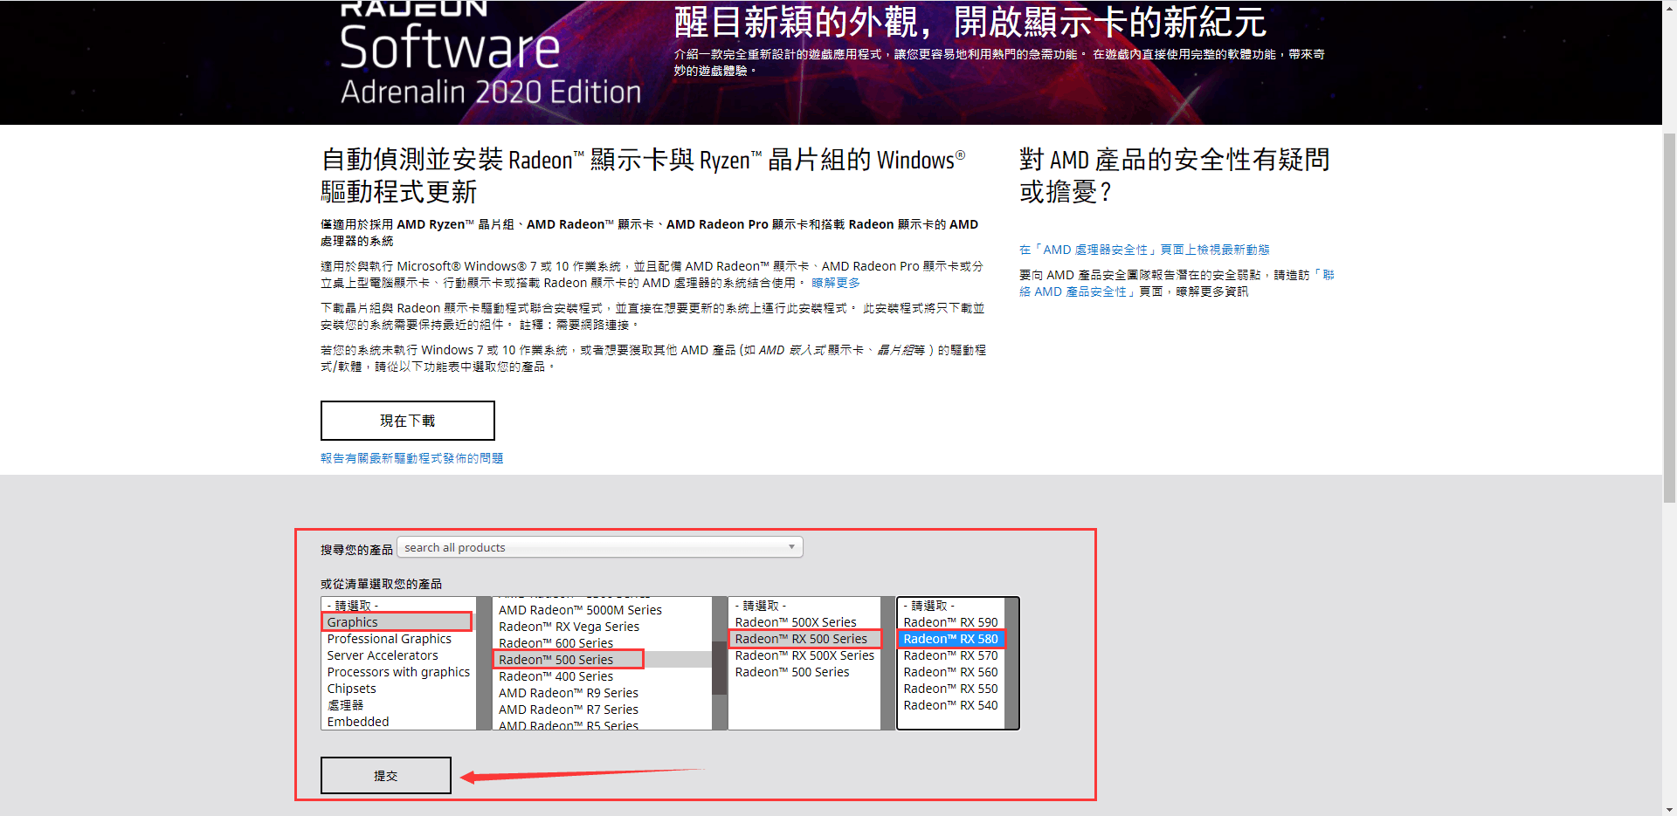
Task: Select the - 請選取 - entry in category list
Action: 398,606
